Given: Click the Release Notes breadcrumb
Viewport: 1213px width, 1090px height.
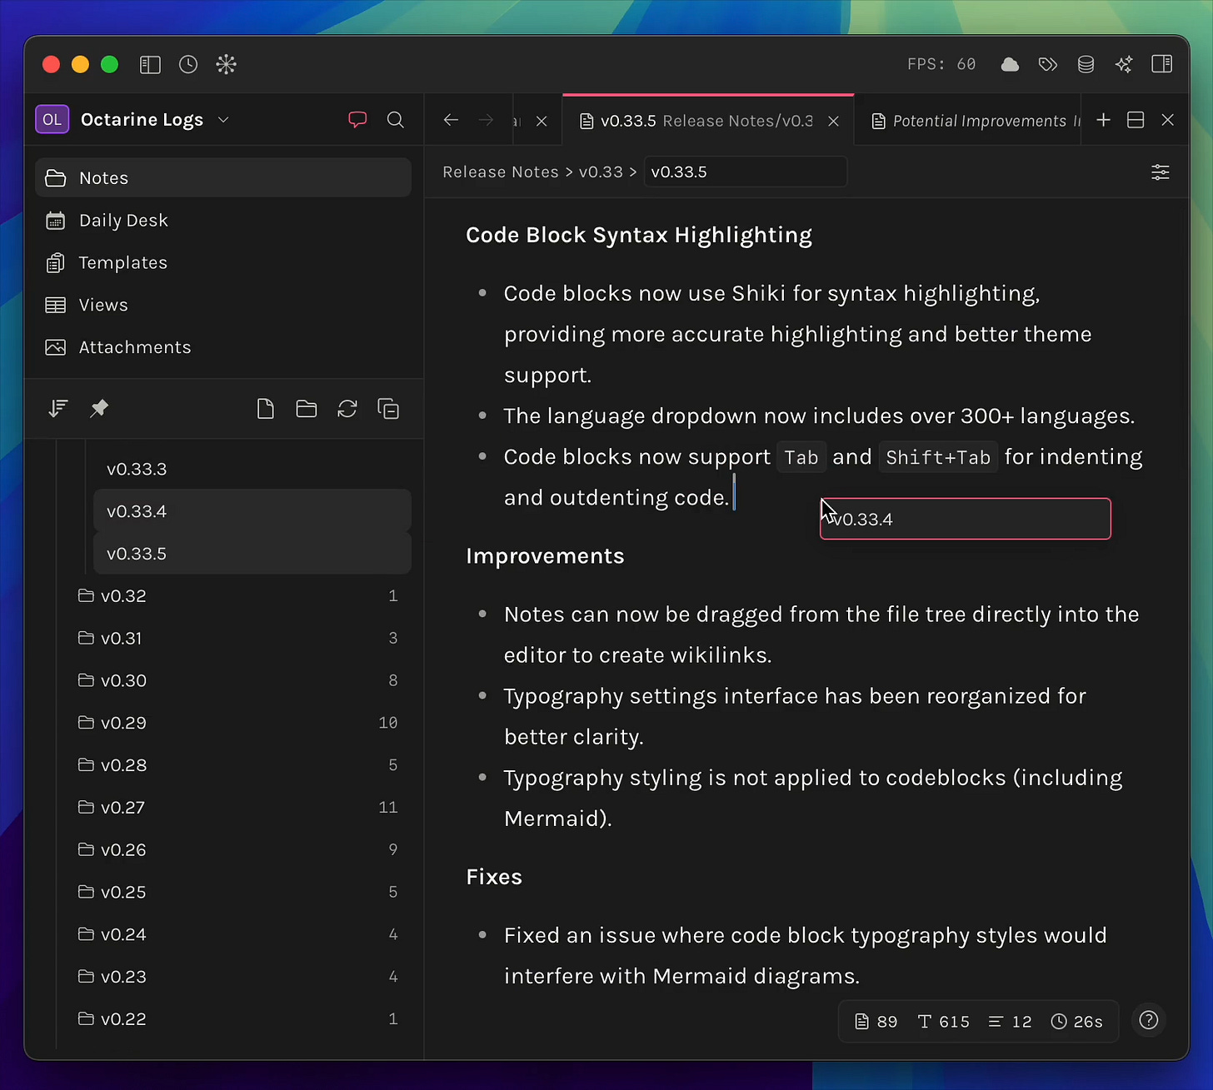Looking at the screenshot, I should 501,172.
